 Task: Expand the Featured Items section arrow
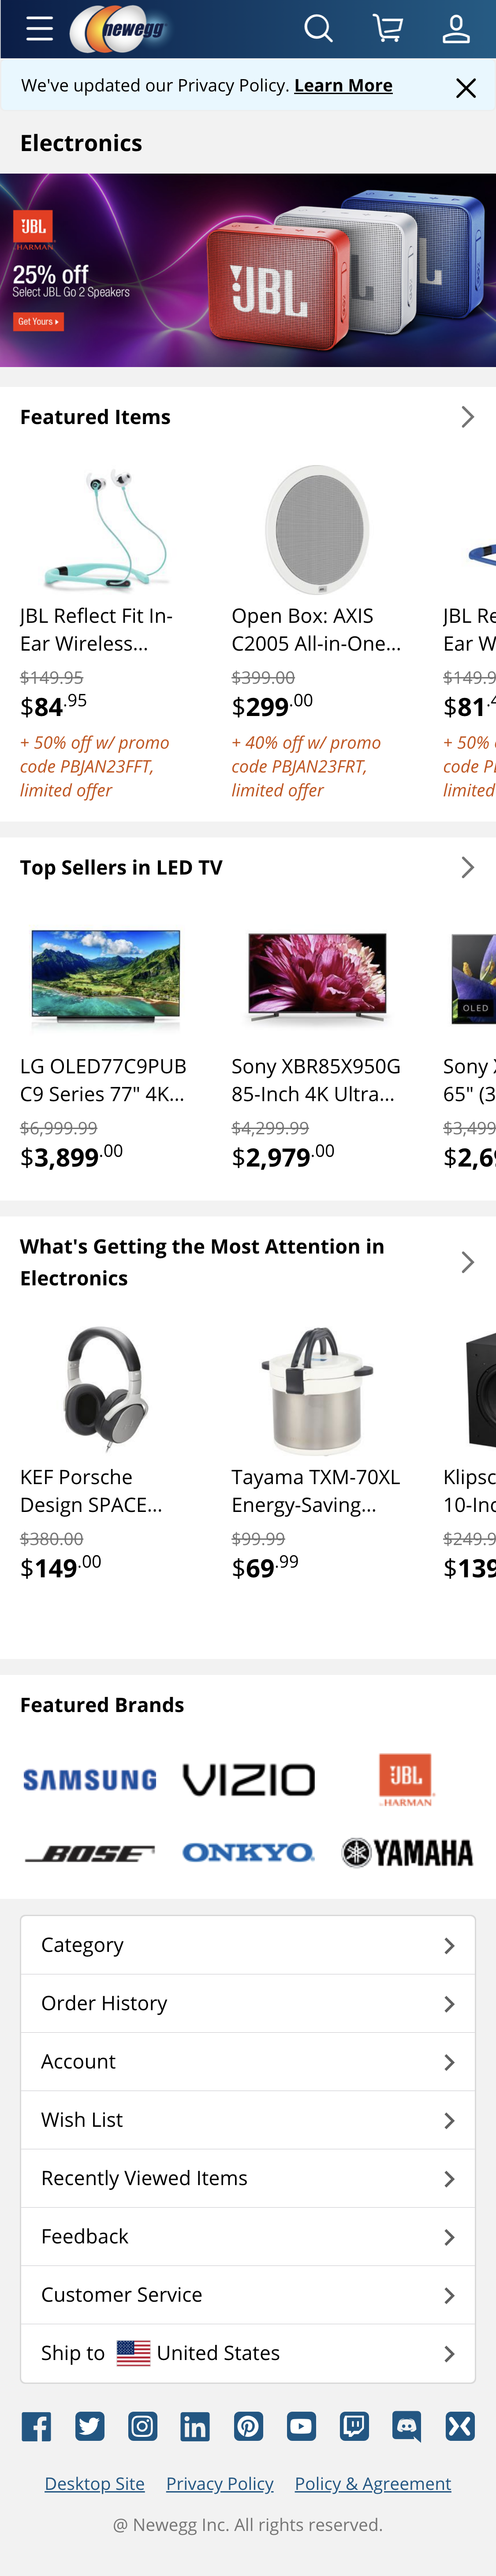click(467, 417)
